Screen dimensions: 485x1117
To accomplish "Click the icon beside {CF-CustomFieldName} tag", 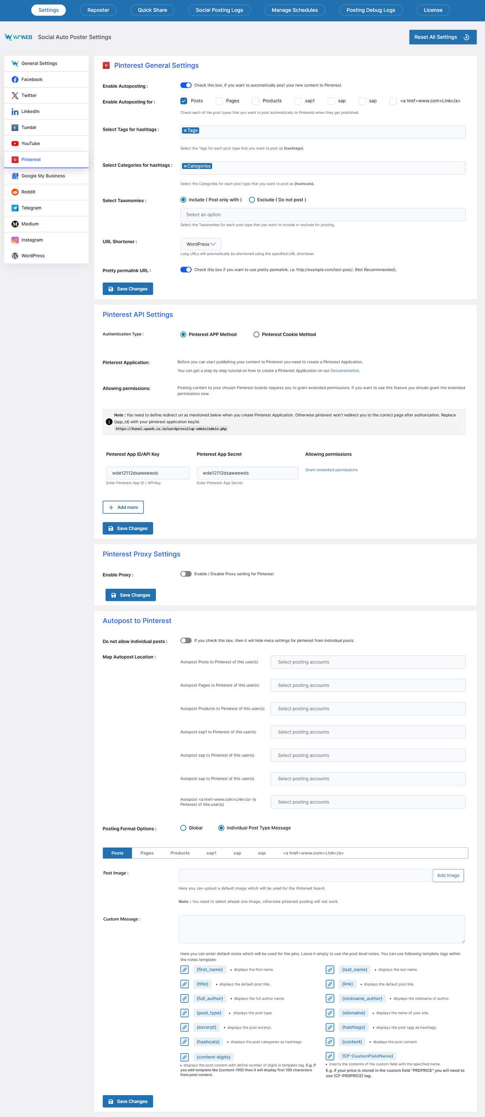I will tap(330, 1056).
